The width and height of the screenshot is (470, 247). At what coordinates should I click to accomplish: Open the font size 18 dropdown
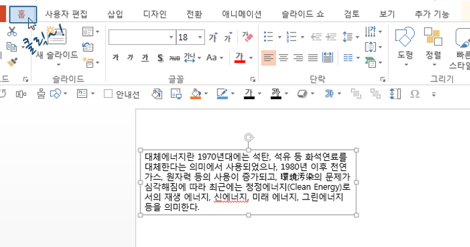pos(200,37)
